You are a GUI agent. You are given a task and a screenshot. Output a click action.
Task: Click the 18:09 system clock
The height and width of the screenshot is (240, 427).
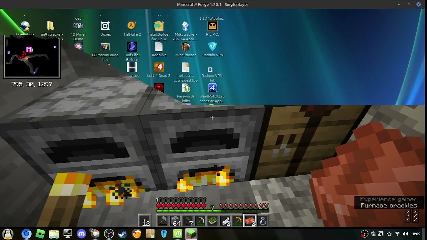[x=415, y=234]
